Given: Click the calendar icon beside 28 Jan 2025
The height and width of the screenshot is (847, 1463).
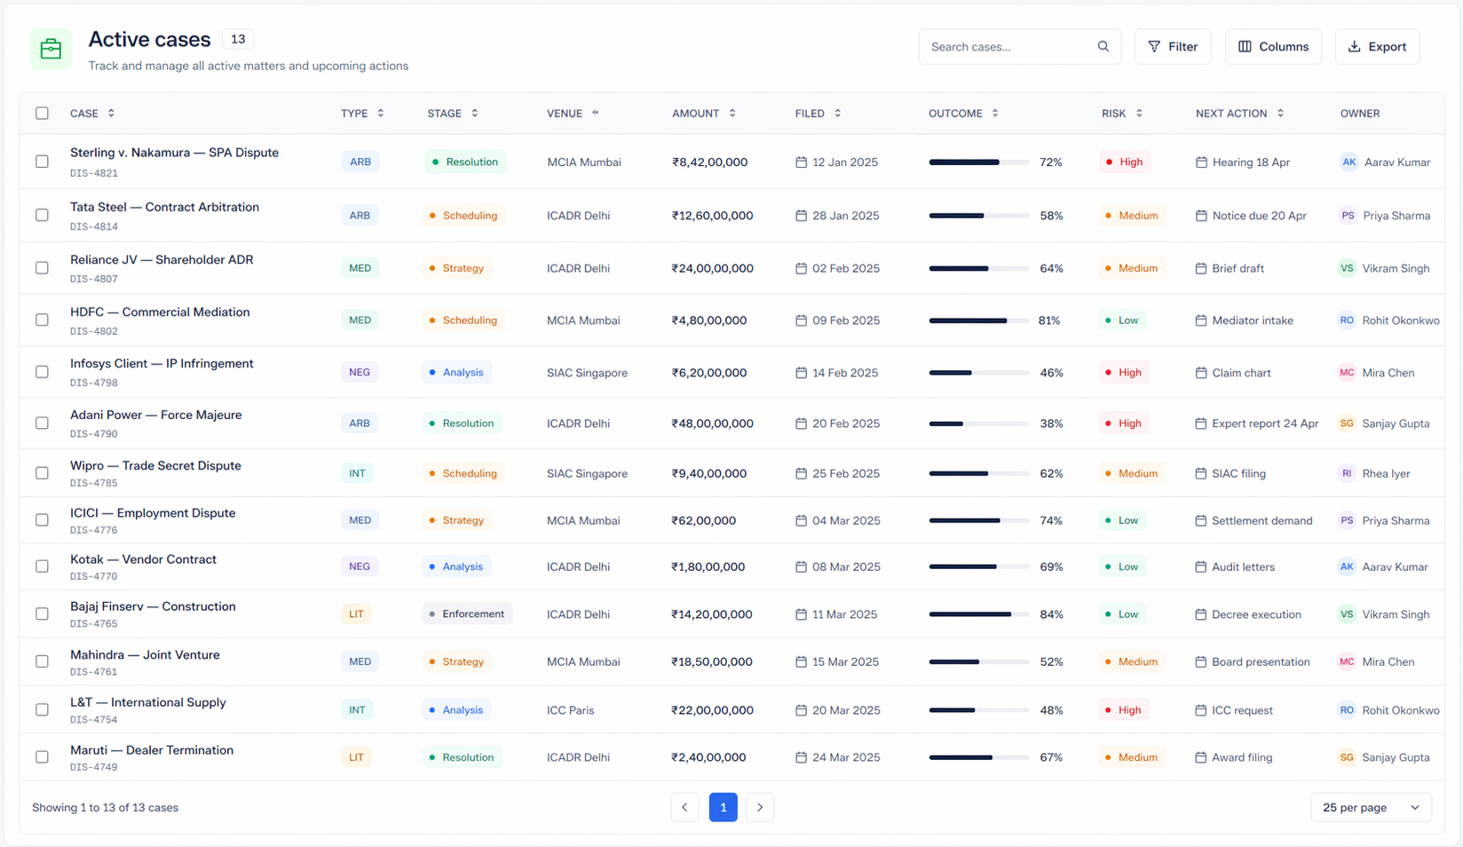Looking at the screenshot, I should point(801,216).
